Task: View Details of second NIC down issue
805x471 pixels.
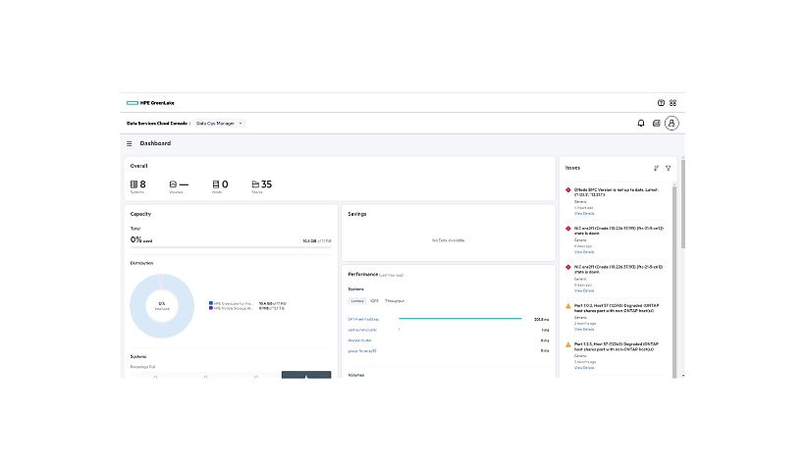Action: pyautogui.click(x=584, y=290)
